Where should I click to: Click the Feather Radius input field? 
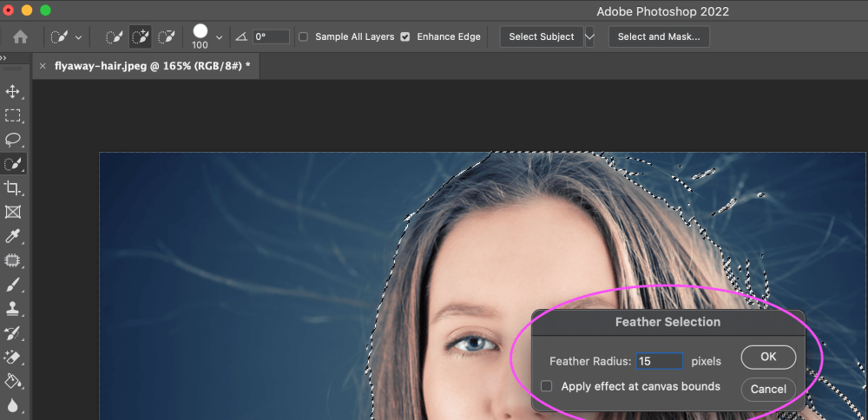click(x=659, y=361)
